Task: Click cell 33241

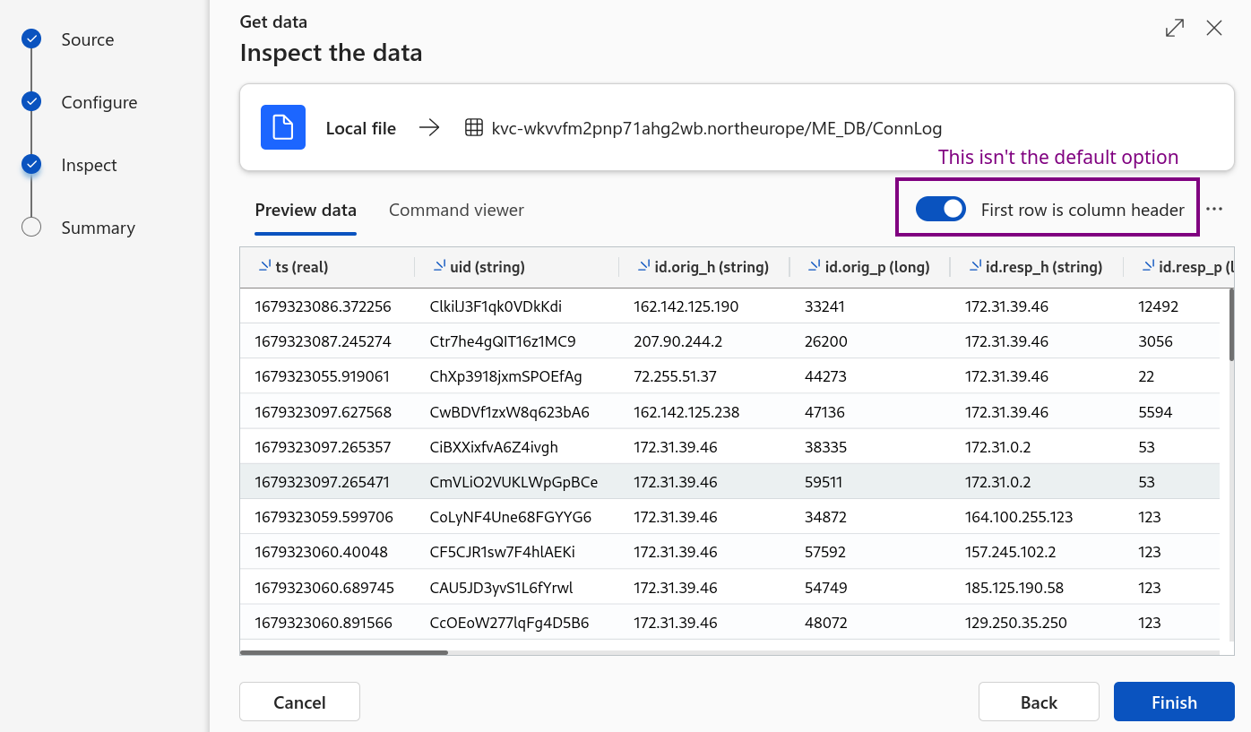Action: point(824,306)
